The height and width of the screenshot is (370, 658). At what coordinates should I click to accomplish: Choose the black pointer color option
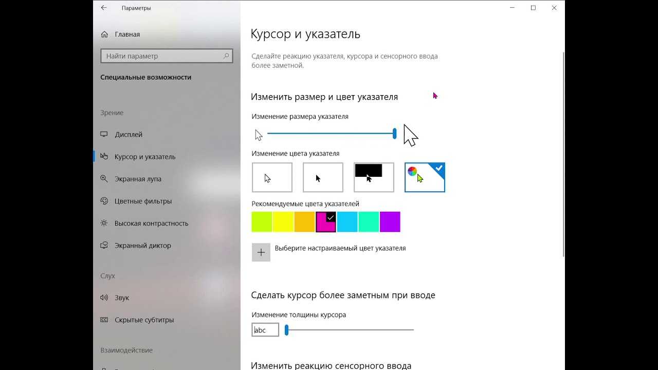pyautogui.click(x=323, y=177)
